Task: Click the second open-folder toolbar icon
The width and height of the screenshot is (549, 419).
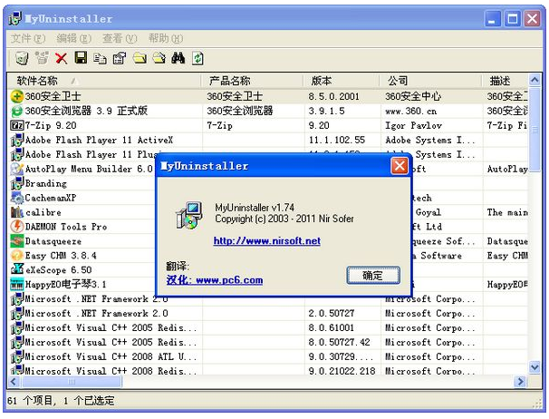Action: pyautogui.click(x=159, y=58)
